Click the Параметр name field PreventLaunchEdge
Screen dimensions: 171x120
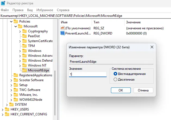111,62
